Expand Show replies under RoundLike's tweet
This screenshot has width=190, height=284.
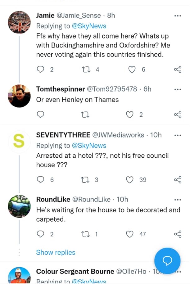coord(56,252)
